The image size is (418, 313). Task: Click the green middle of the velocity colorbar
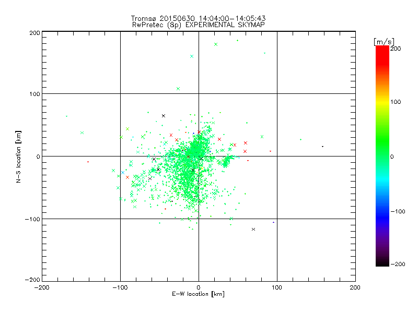[382, 149]
